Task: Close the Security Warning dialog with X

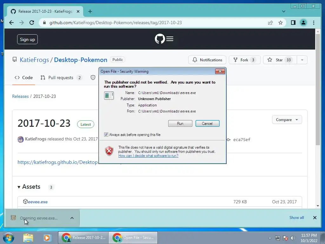Action: [220, 71]
